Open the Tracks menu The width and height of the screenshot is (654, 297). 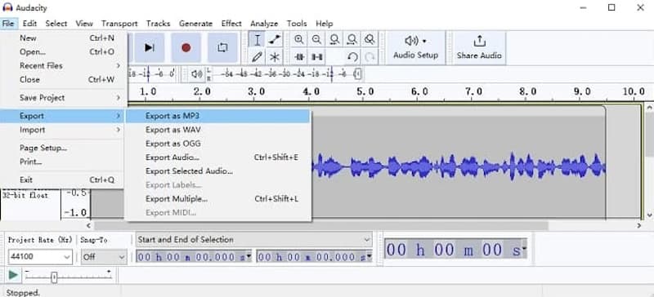pyautogui.click(x=158, y=24)
